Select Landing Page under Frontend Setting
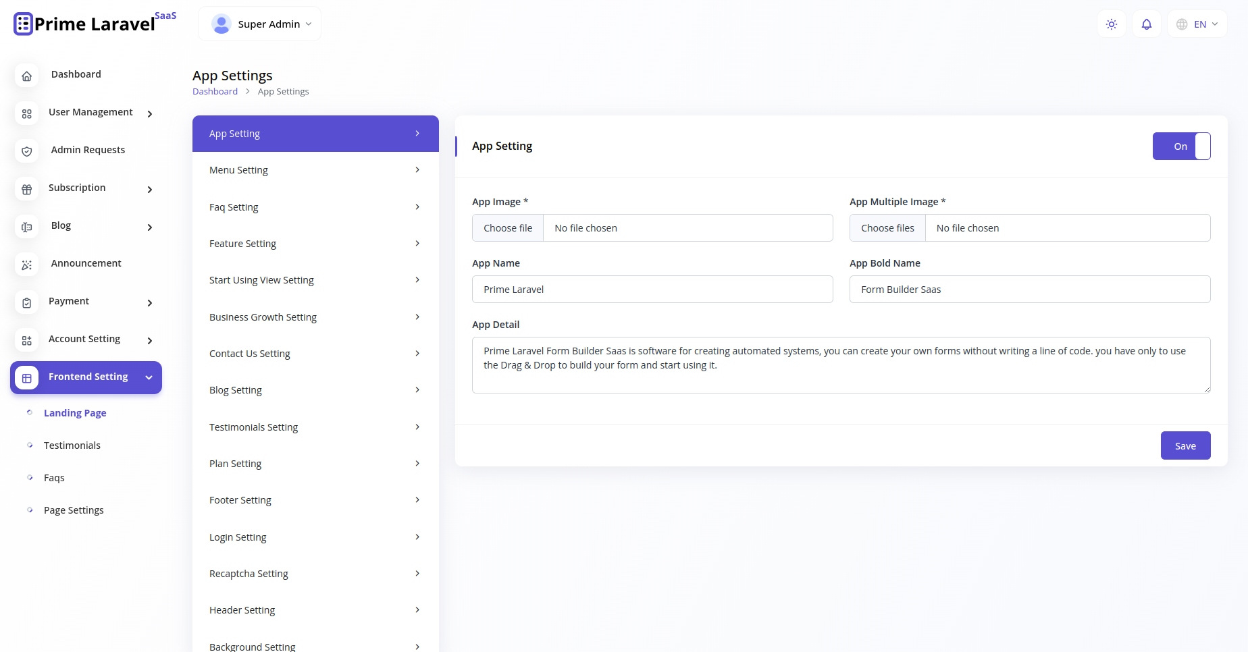This screenshot has height=652, width=1248. (74, 412)
